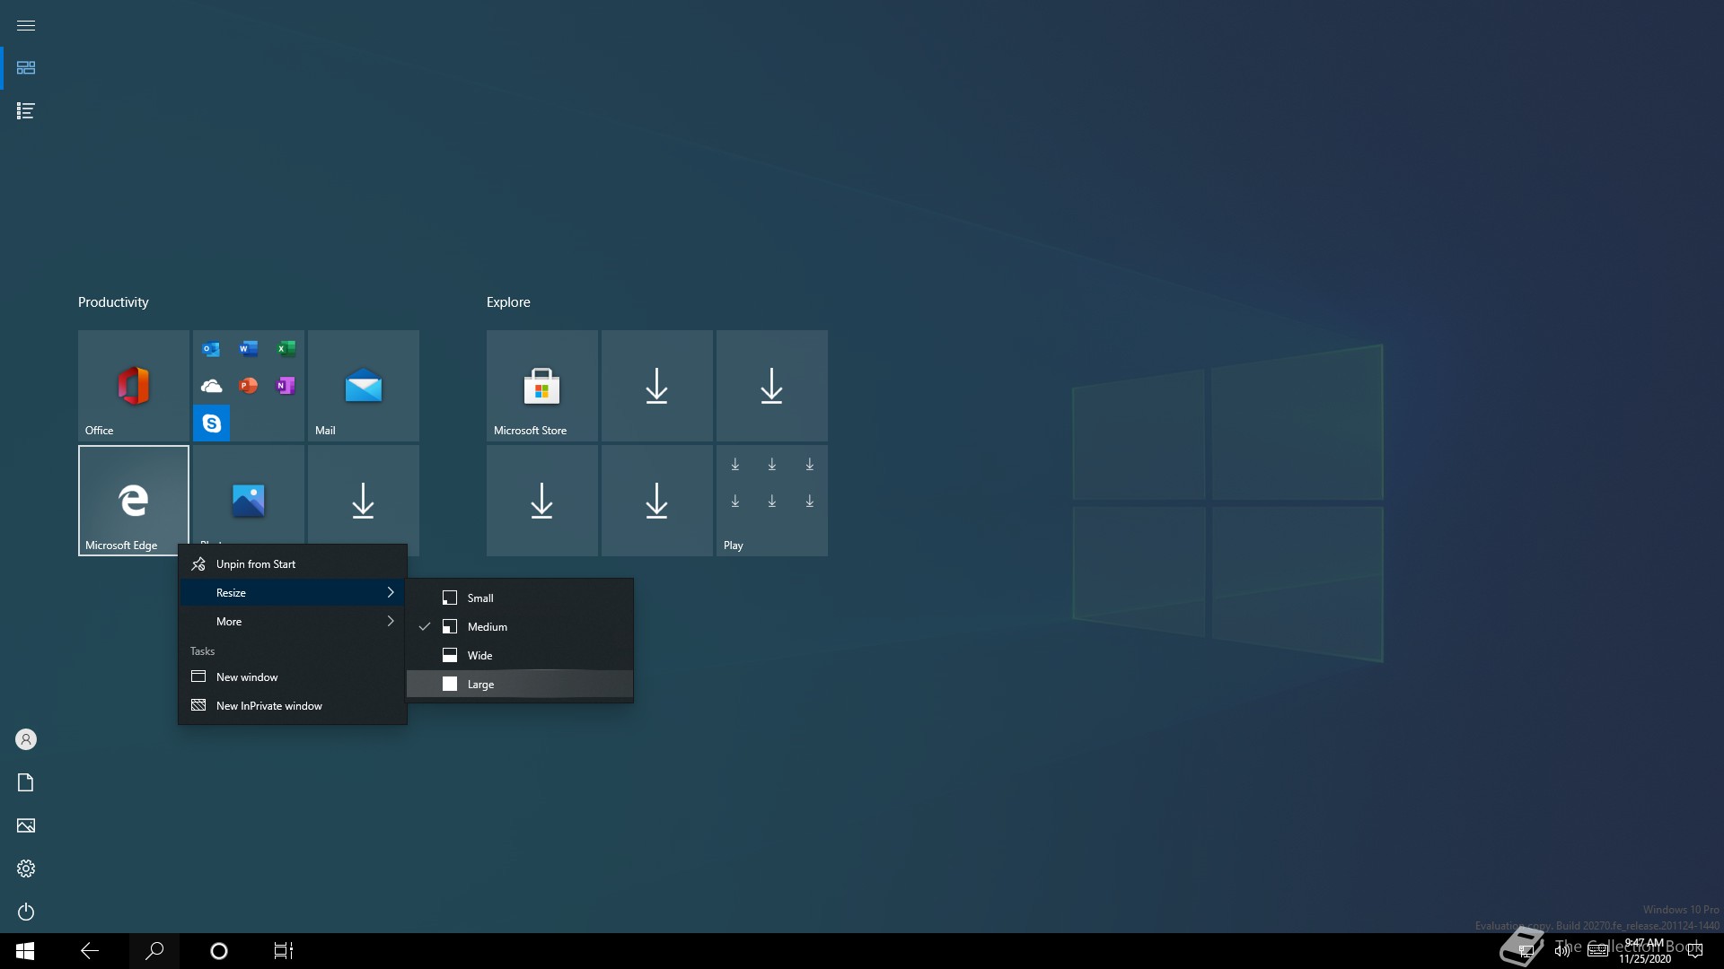1724x969 pixels.
Task: Choose New InPrivate window task
Action: pyautogui.click(x=293, y=705)
